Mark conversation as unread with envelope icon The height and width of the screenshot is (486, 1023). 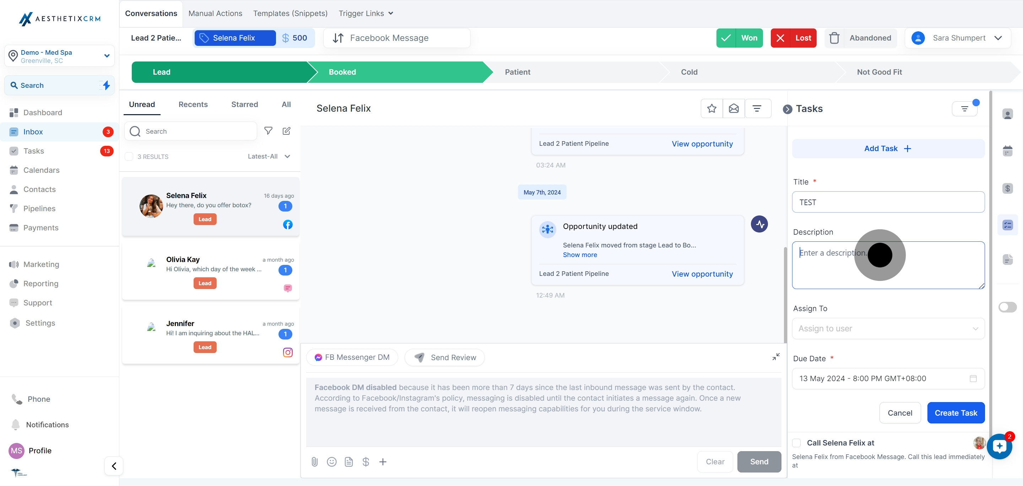(x=734, y=108)
